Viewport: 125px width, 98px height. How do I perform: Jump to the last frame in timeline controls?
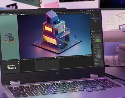pos(63,57)
